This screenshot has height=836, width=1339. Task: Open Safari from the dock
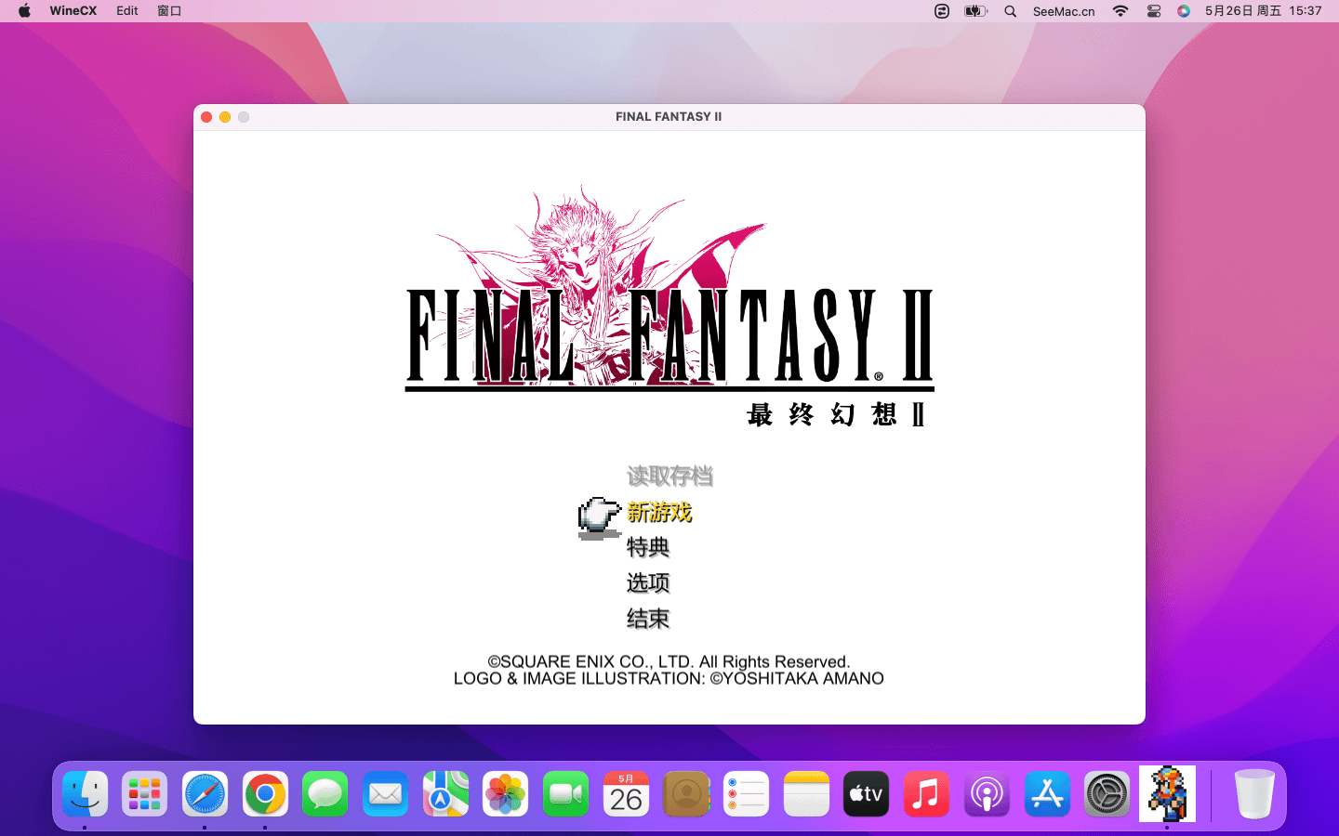coord(205,794)
